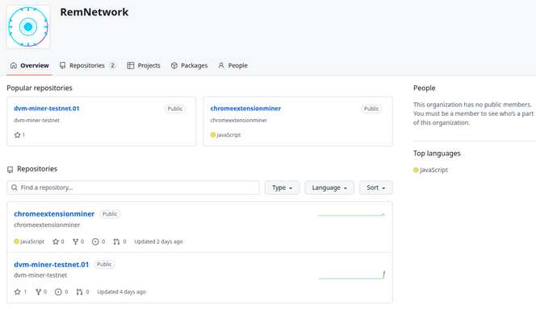The image size is (536, 309).
Task: Click 'Updated 2 days ago' text
Action: pos(158,241)
